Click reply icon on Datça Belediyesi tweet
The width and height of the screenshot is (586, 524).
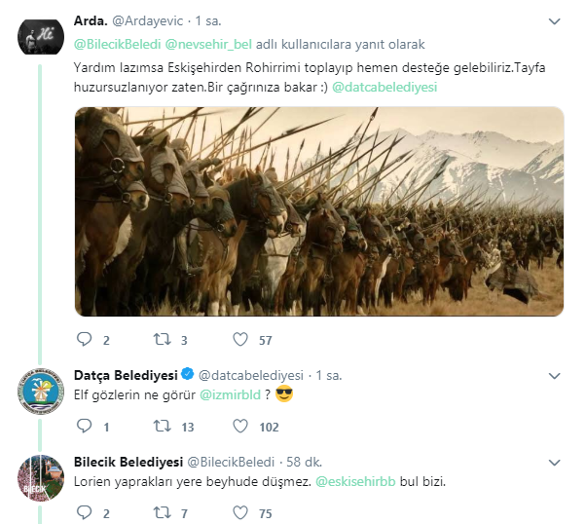[x=84, y=426]
